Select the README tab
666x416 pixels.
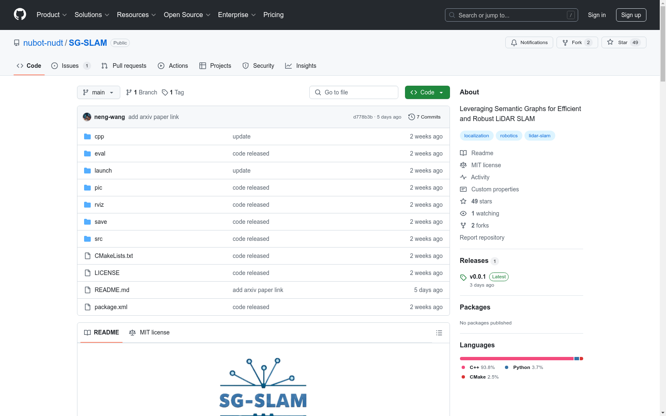tap(102, 332)
